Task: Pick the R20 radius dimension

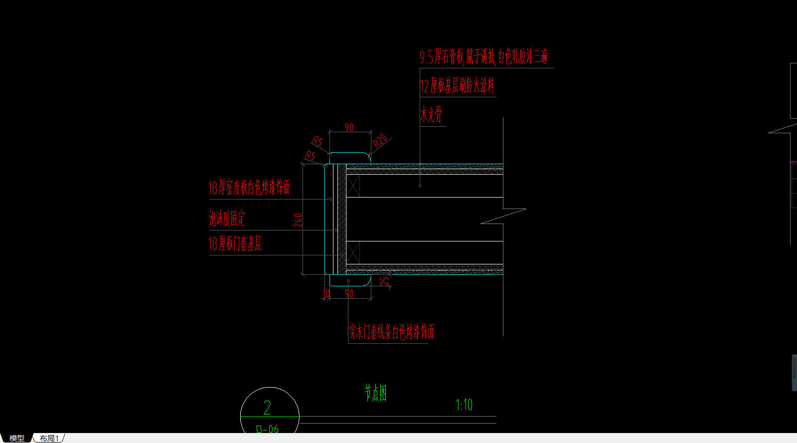Action: coord(380,140)
